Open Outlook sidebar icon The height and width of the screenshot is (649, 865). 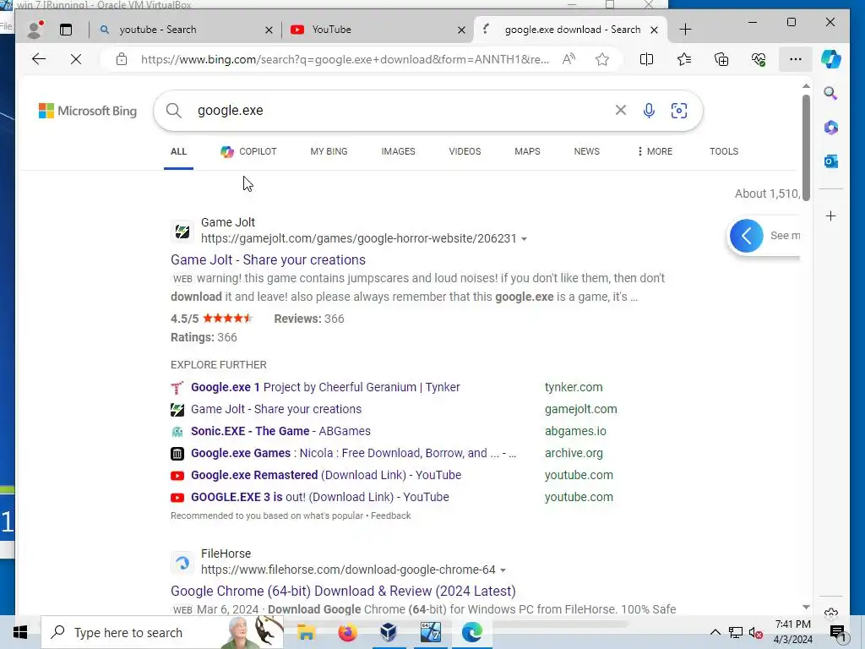tap(831, 161)
